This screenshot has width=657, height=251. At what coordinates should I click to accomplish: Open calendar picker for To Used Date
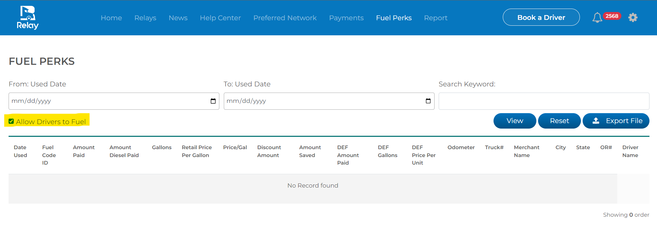(428, 101)
